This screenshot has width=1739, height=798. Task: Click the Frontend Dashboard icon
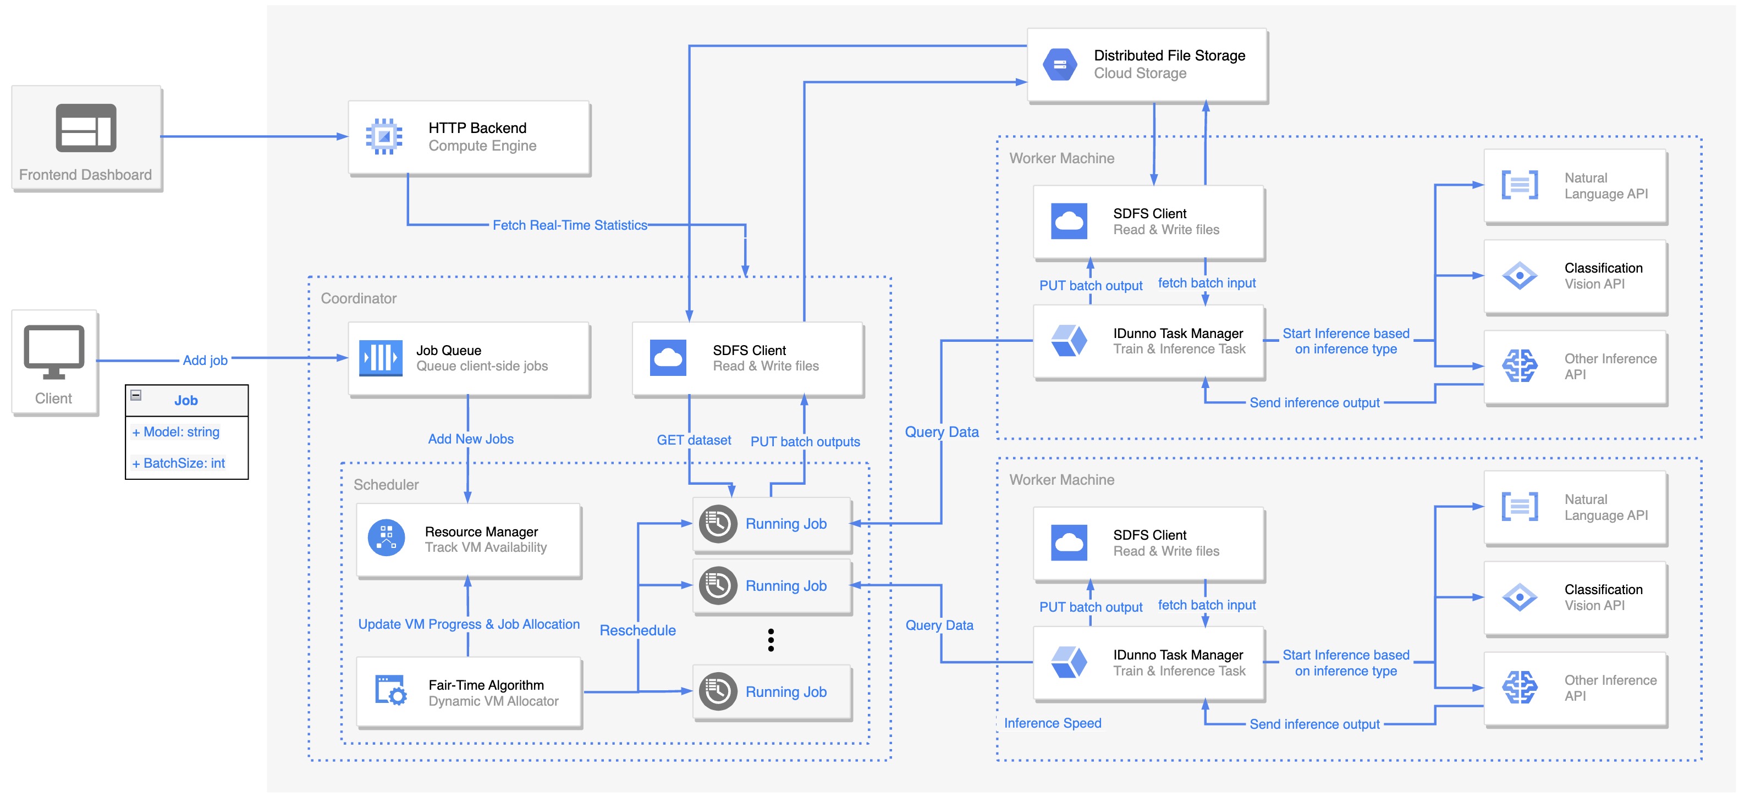click(x=86, y=128)
